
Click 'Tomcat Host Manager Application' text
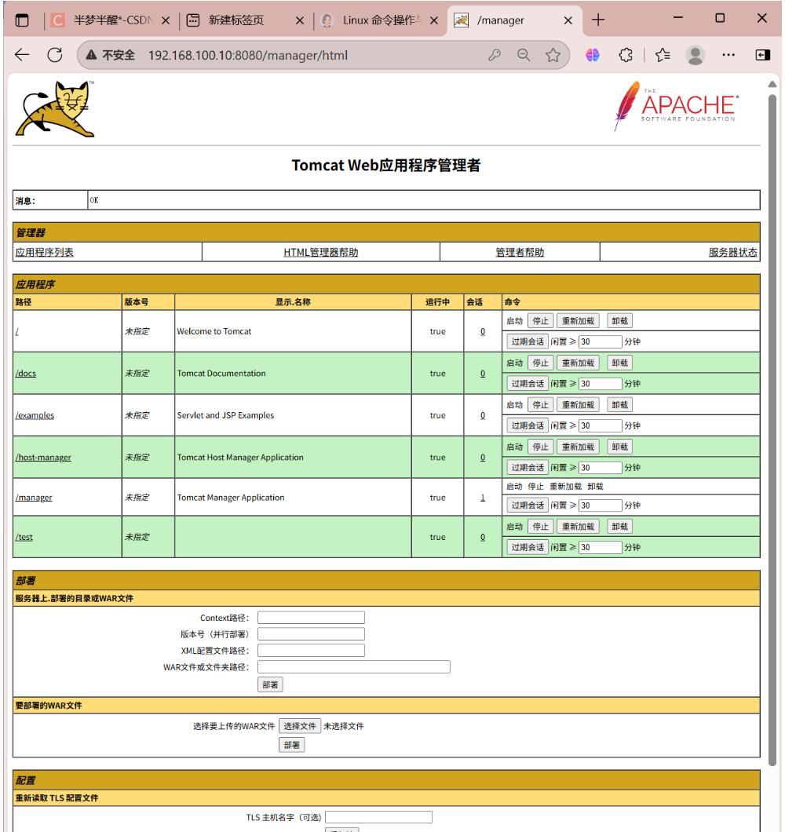point(240,457)
